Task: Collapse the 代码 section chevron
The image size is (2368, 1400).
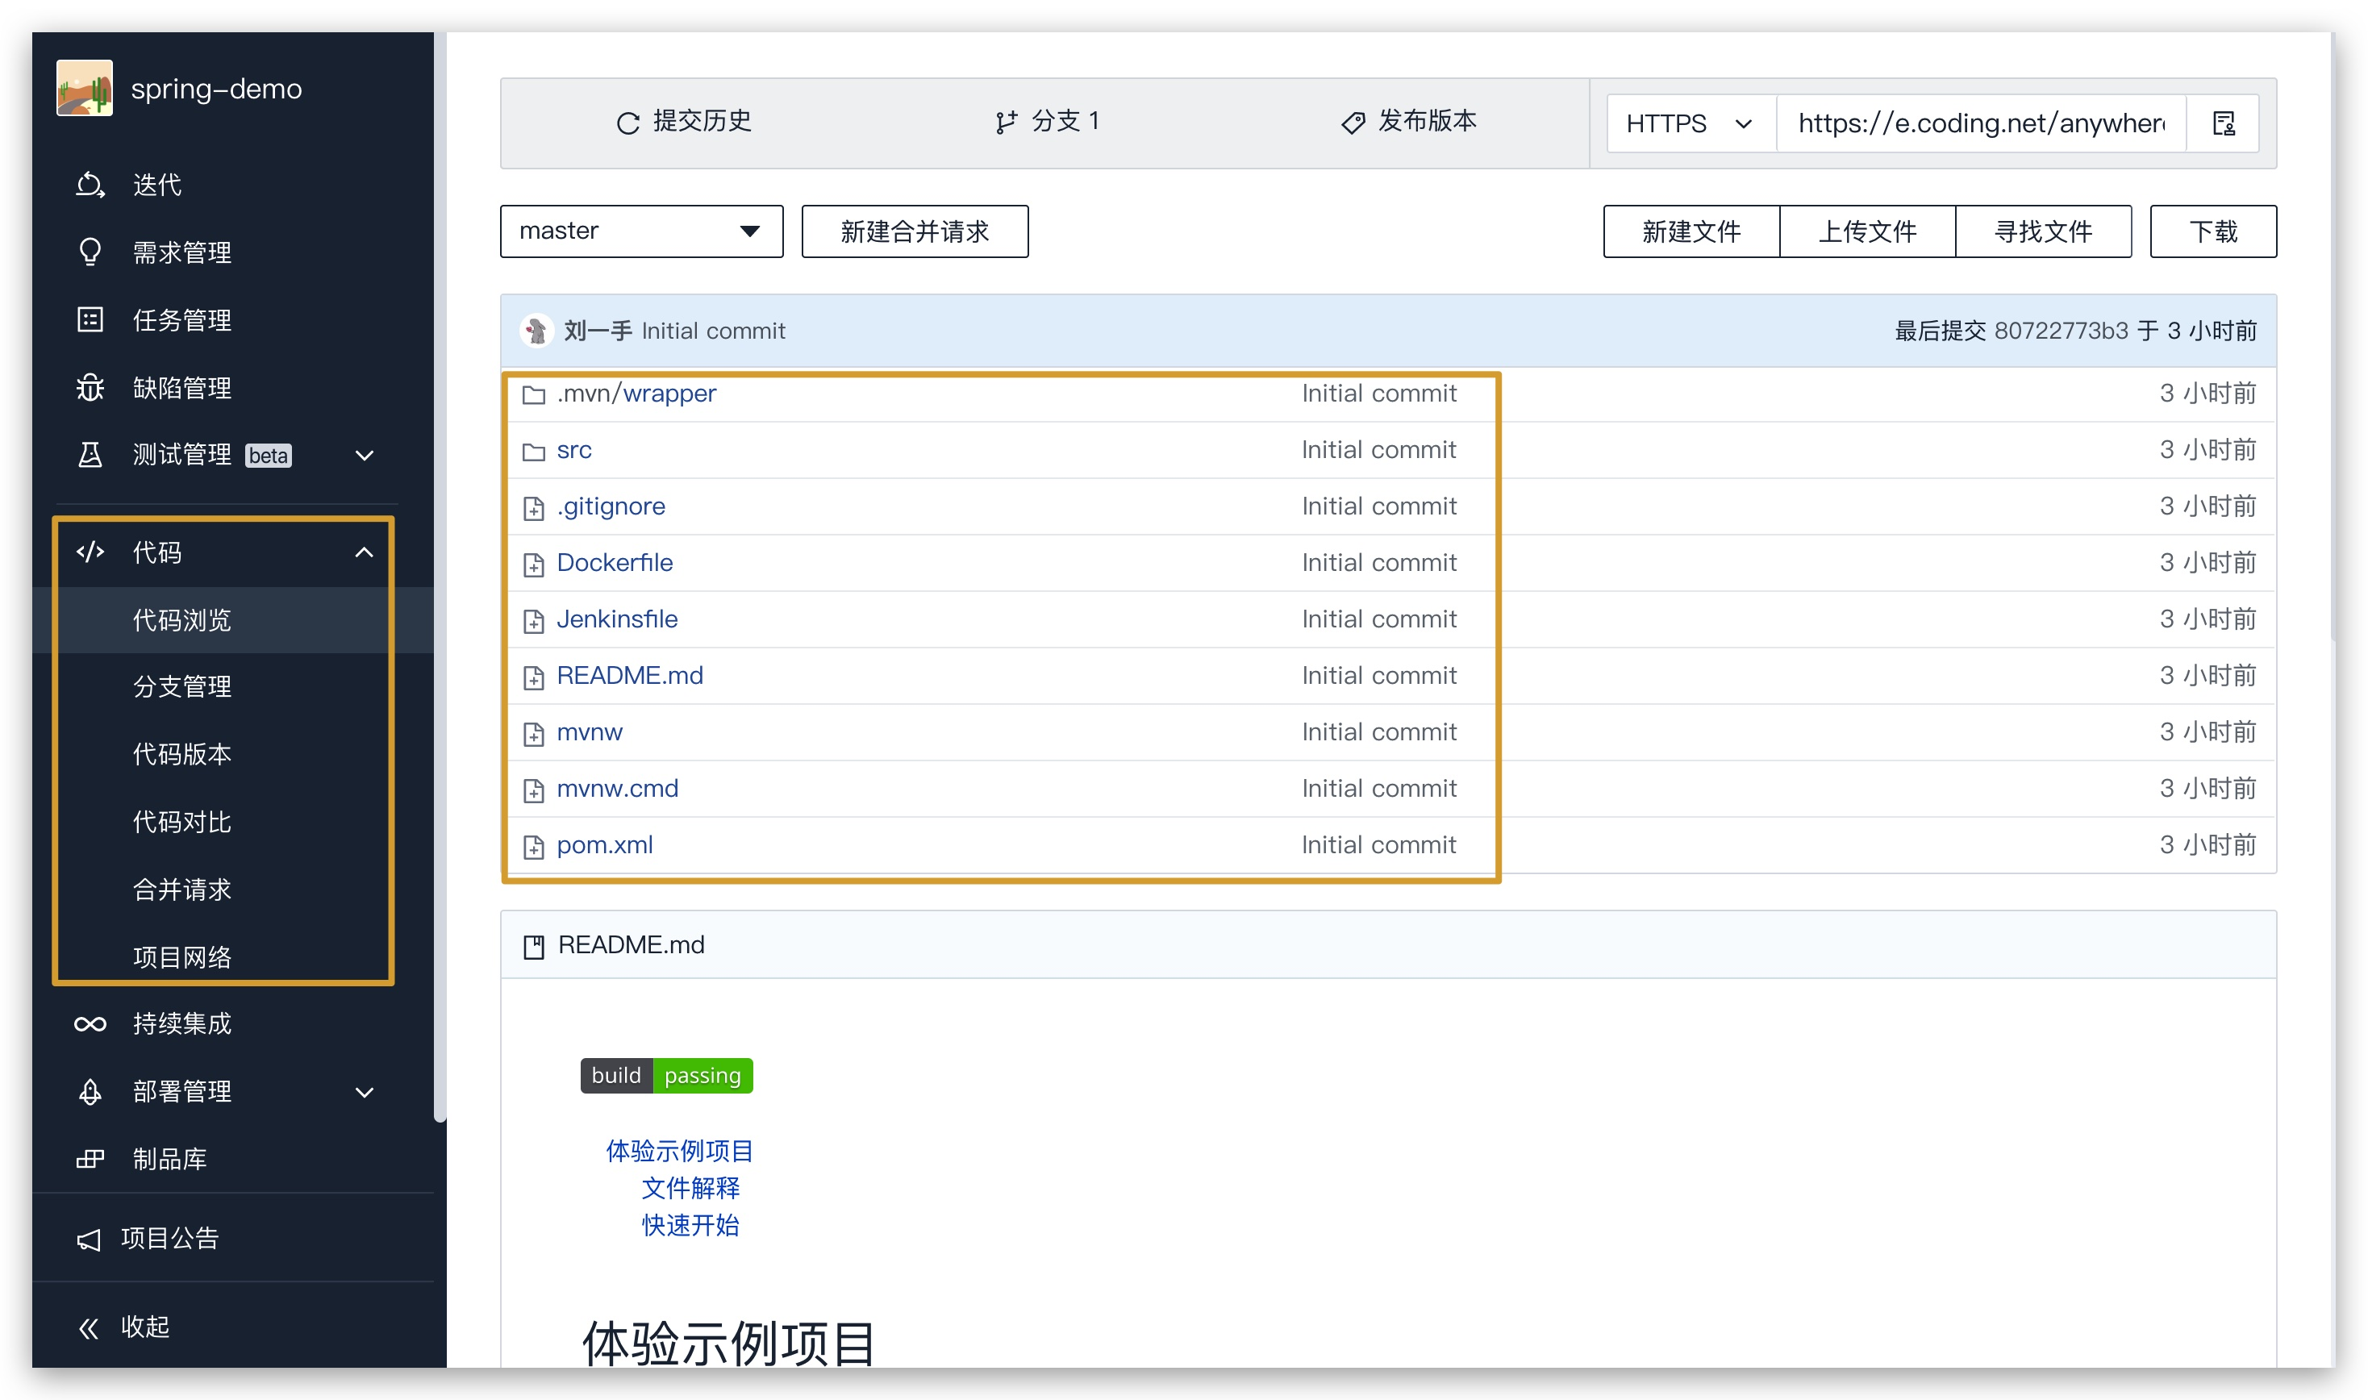Action: [365, 553]
